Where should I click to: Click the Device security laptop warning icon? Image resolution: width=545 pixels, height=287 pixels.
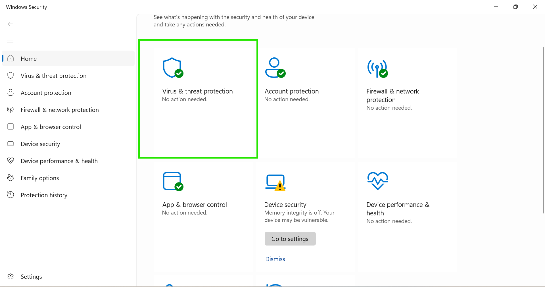[x=275, y=183]
